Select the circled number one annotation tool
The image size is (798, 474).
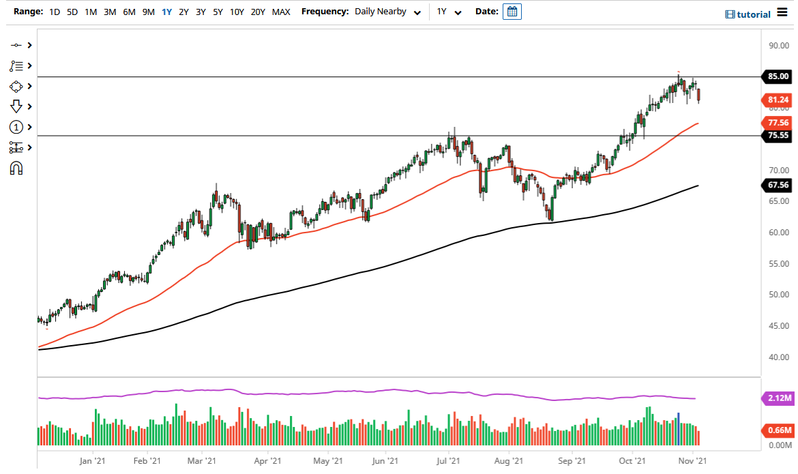click(x=16, y=127)
